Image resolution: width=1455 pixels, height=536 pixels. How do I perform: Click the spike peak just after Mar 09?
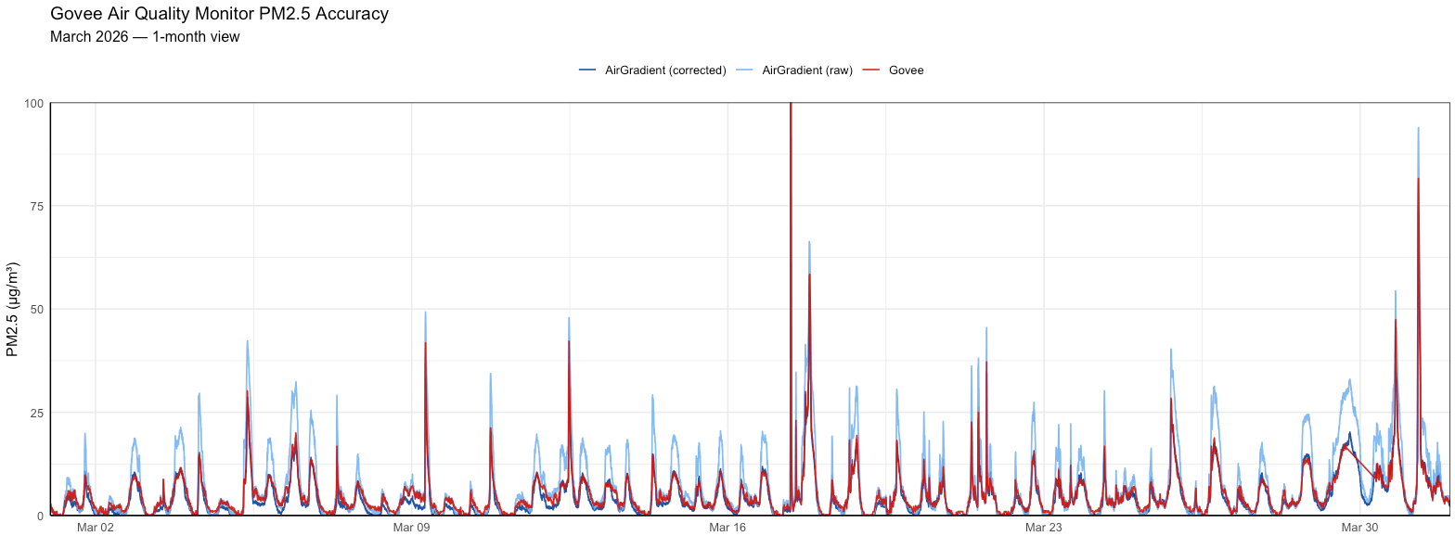click(426, 313)
